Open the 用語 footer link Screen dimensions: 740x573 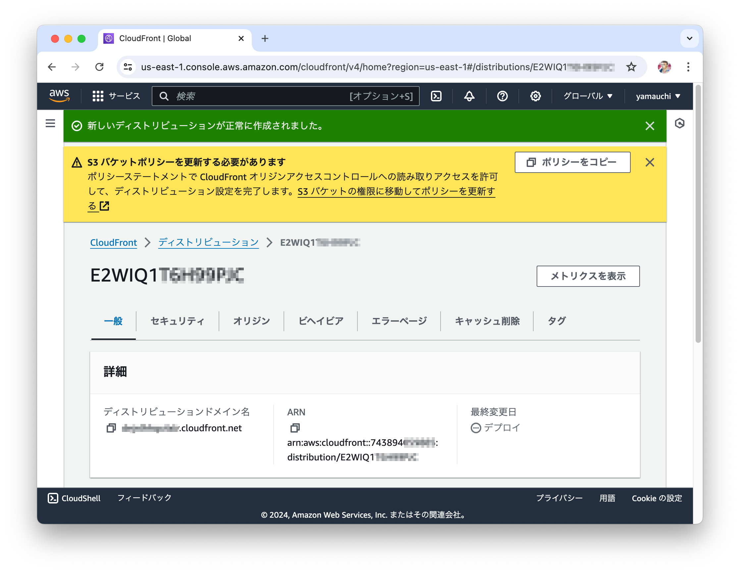tap(607, 498)
